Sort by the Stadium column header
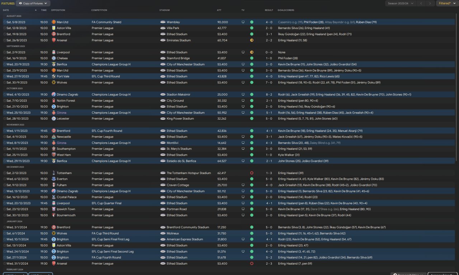The image size is (459, 275). point(165,10)
